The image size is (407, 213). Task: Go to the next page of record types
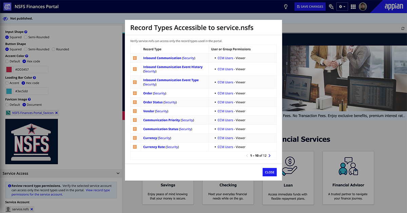(x=269, y=155)
